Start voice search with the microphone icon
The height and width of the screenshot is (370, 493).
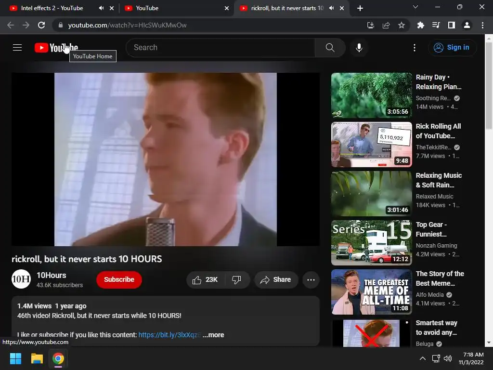359,48
